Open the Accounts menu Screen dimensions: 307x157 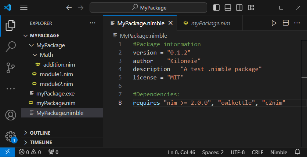tap(10, 115)
